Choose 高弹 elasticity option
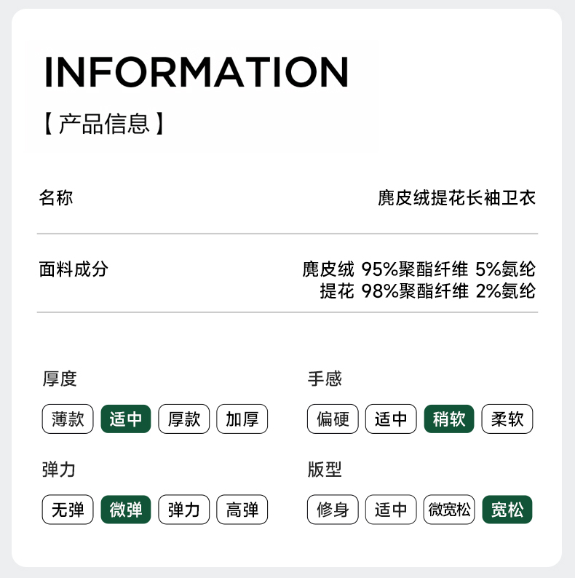The height and width of the screenshot is (578, 575). 242,510
